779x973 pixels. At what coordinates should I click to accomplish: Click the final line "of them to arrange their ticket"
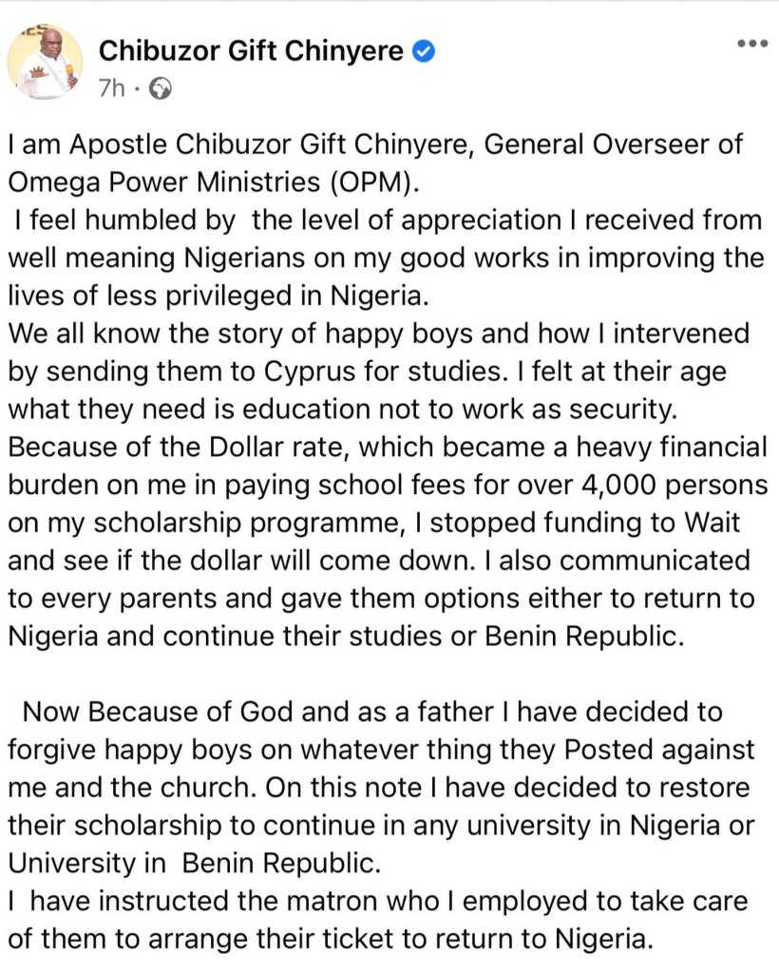[x=332, y=940]
